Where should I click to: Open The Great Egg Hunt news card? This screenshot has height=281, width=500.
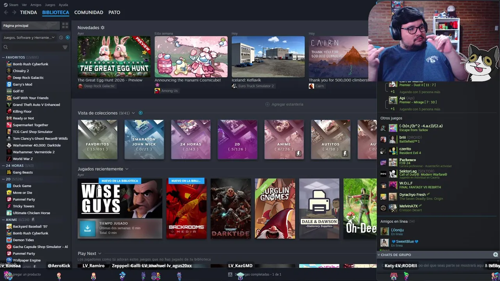tap(114, 57)
